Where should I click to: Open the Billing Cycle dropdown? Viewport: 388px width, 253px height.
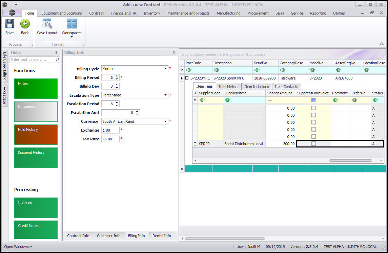(166, 69)
